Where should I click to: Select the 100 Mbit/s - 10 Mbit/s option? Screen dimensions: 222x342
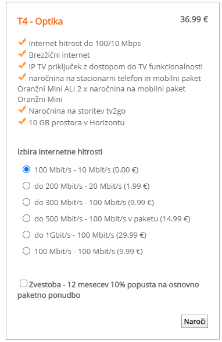[x=26, y=170]
